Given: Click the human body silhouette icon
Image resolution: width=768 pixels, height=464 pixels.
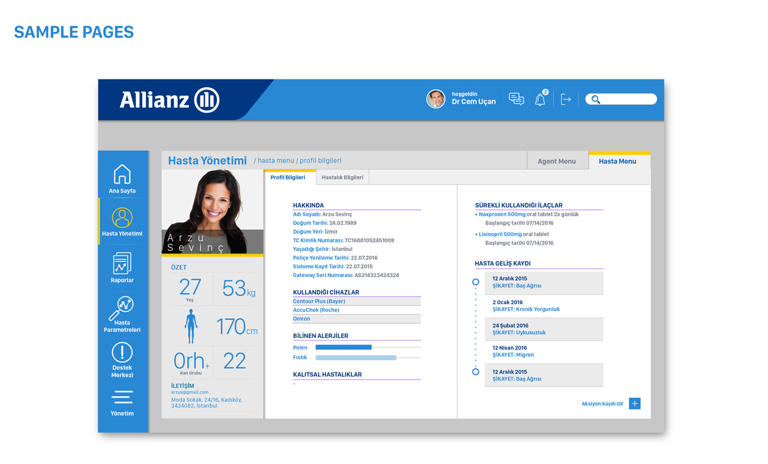Looking at the screenshot, I should click(x=191, y=326).
